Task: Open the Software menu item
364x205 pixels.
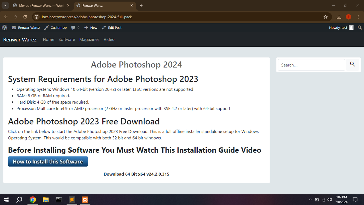Action: coord(67,40)
